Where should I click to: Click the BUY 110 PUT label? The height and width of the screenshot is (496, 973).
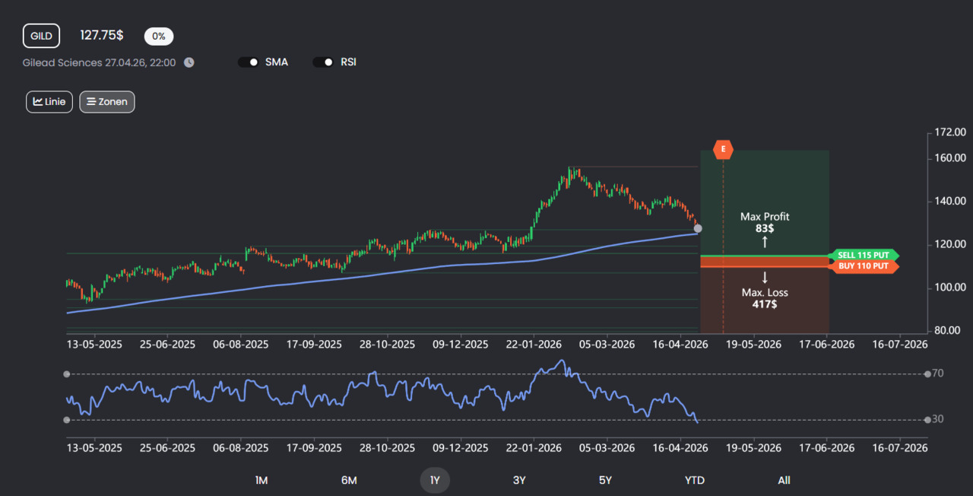864,266
